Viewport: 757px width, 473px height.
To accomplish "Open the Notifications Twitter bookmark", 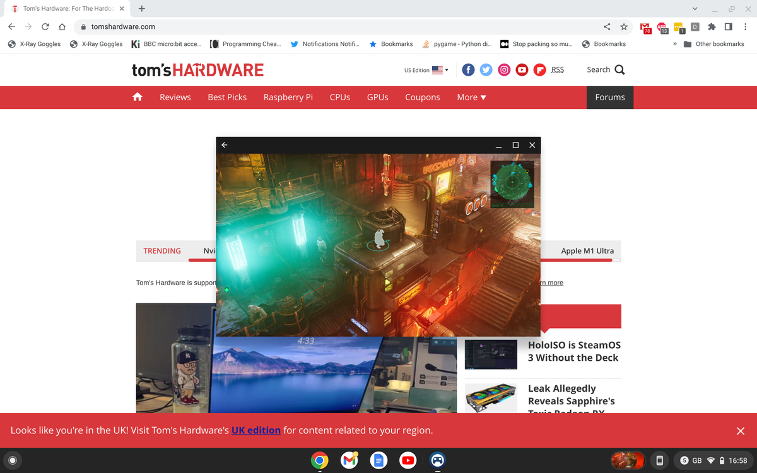I will click(x=325, y=44).
